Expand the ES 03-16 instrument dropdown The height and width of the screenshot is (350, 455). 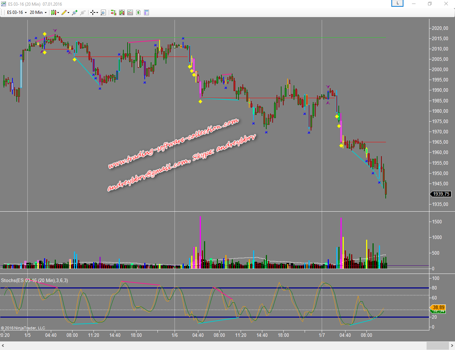click(x=17, y=12)
